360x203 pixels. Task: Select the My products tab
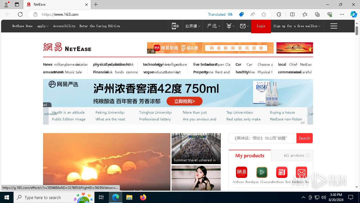point(250,156)
